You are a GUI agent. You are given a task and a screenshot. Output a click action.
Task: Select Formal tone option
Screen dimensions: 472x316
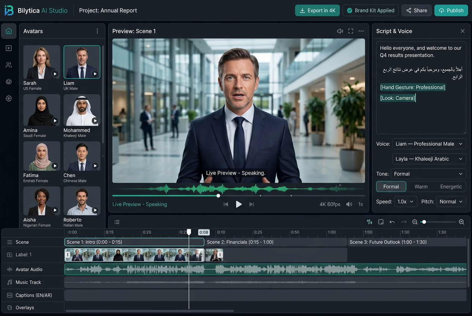(391, 187)
